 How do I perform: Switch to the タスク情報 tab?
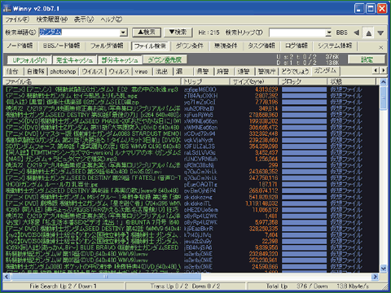[261, 46]
